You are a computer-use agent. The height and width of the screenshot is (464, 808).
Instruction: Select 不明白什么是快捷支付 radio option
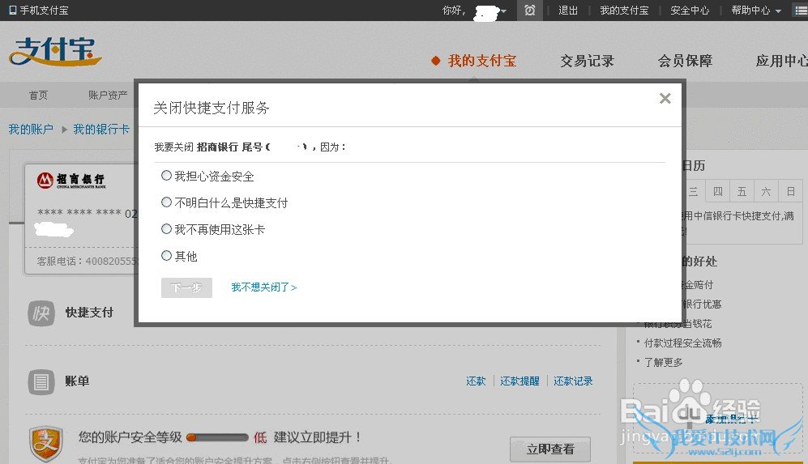(x=166, y=202)
